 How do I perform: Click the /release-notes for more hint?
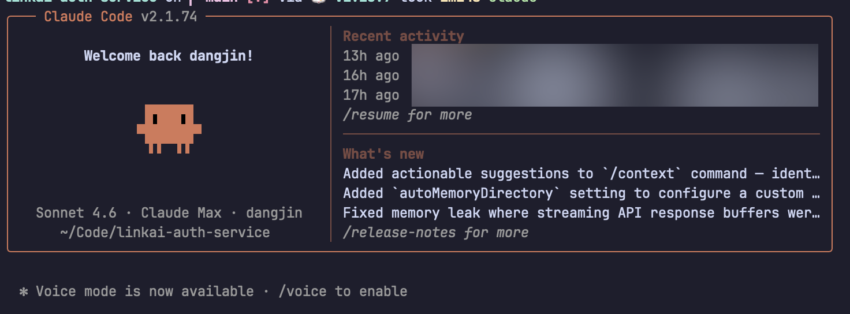pyautogui.click(x=435, y=233)
